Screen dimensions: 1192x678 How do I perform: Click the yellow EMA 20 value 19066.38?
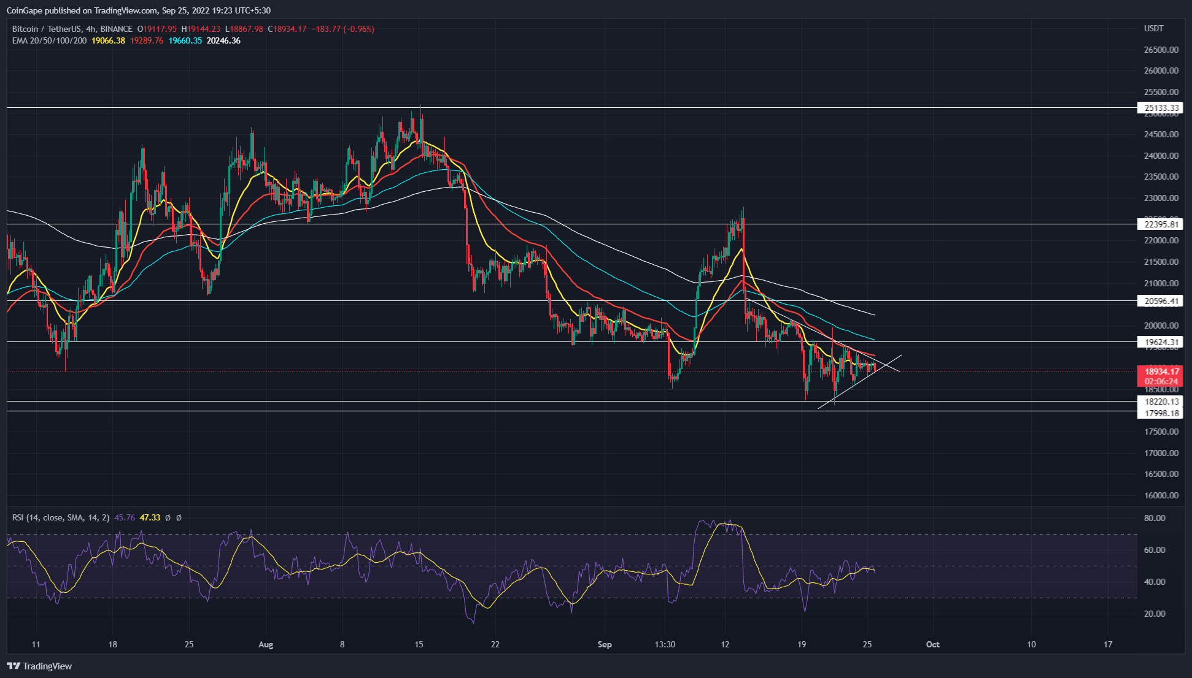pyautogui.click(x=108, y=40)
